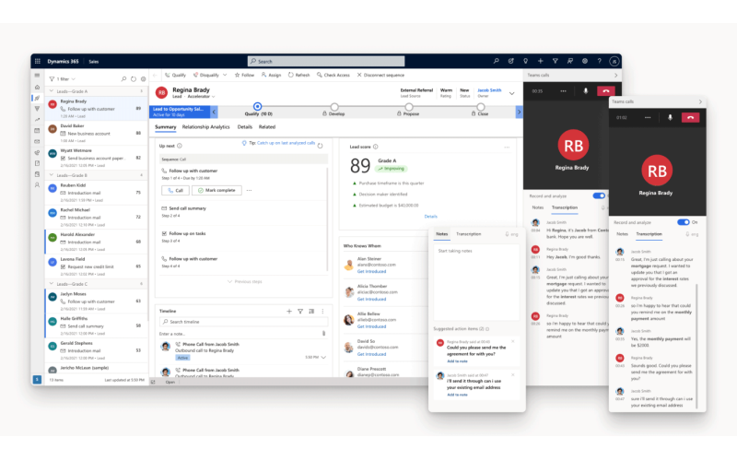737x461 pixels.
Task: Switch to Notes tab in the front Teams panel
Action: tap(622, 234)
